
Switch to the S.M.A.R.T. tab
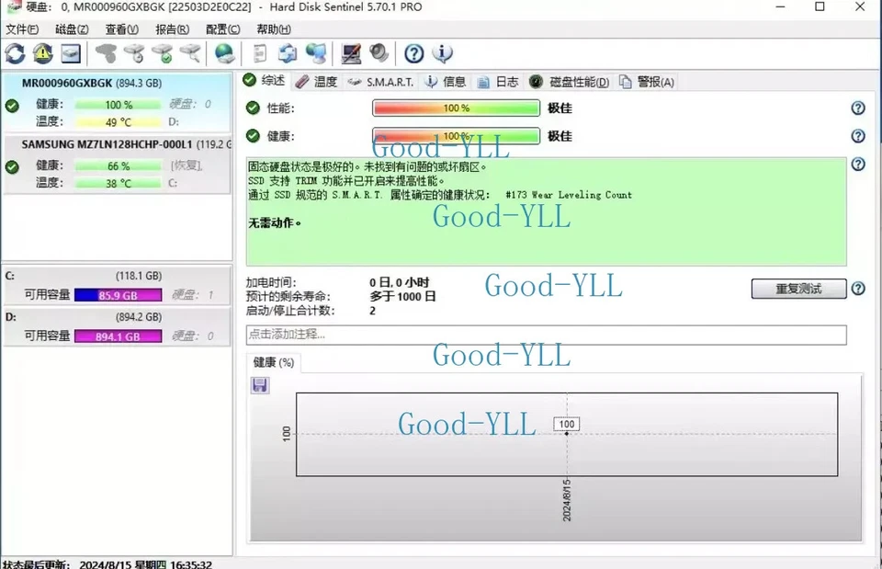click(380, 82)
